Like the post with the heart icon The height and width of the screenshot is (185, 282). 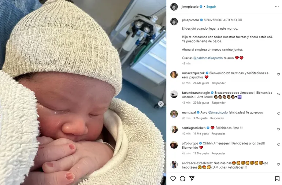pos(173,178)
